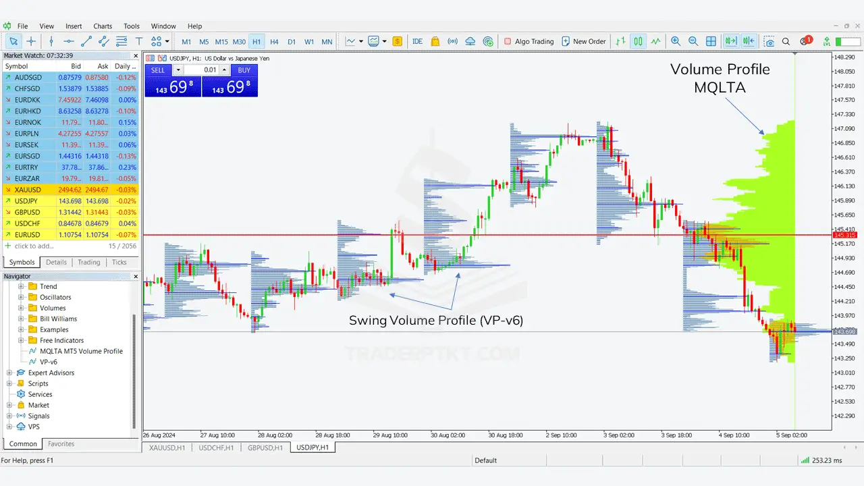Tile chart windows with grid icon

pyautogui.click(x=711, y=41)
